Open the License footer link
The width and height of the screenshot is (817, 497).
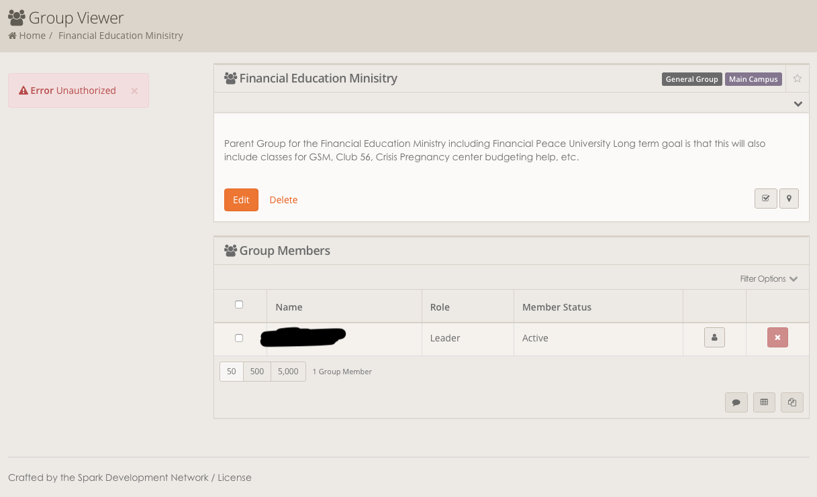(x=234, y=478)
